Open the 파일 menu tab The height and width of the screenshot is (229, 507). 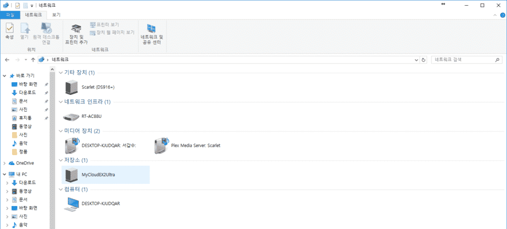pyautogui.click(x=10, y=15)
